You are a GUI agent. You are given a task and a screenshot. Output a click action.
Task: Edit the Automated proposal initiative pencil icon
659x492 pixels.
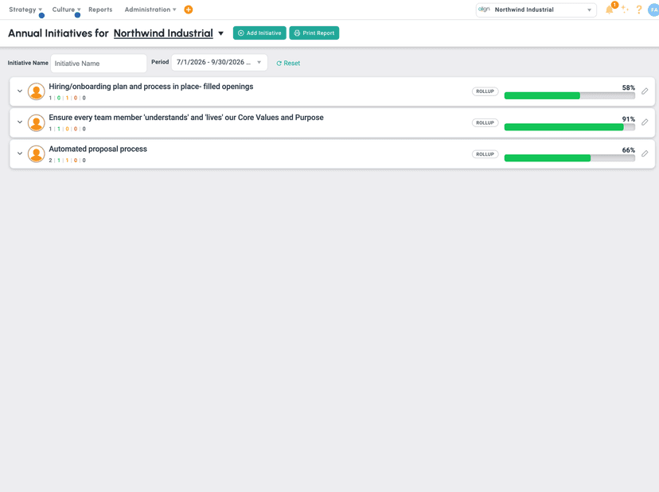click(645, 153)
